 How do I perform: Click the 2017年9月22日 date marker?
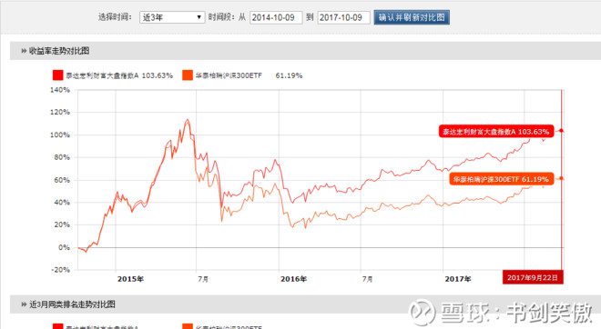coord(533,277)
